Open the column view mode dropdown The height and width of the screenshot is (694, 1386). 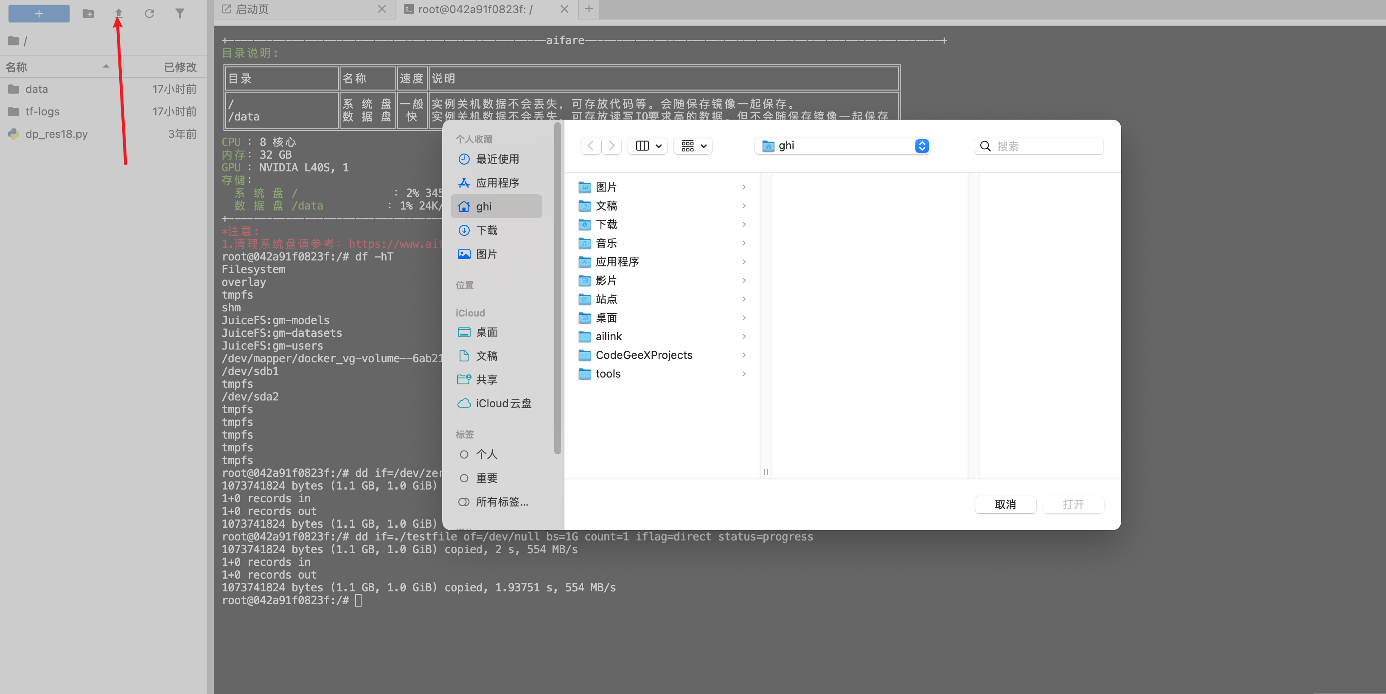pos(648,146)
